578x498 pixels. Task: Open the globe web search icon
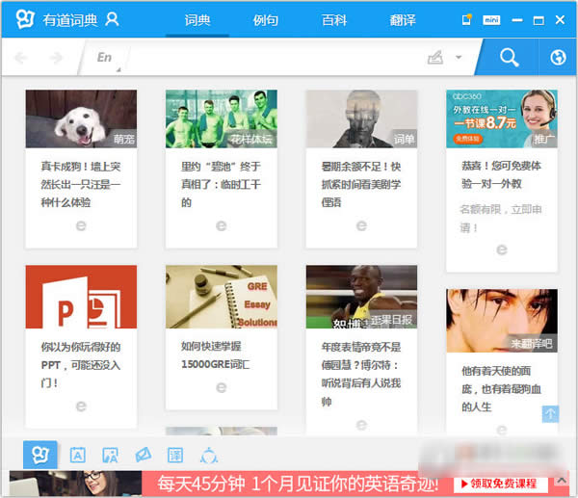point(557,58)
